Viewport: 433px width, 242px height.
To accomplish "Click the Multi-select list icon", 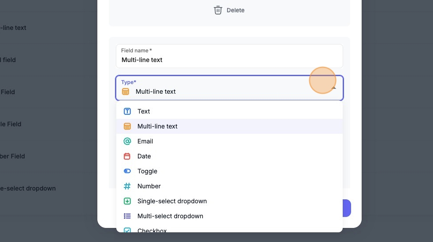I will (127, 216).
